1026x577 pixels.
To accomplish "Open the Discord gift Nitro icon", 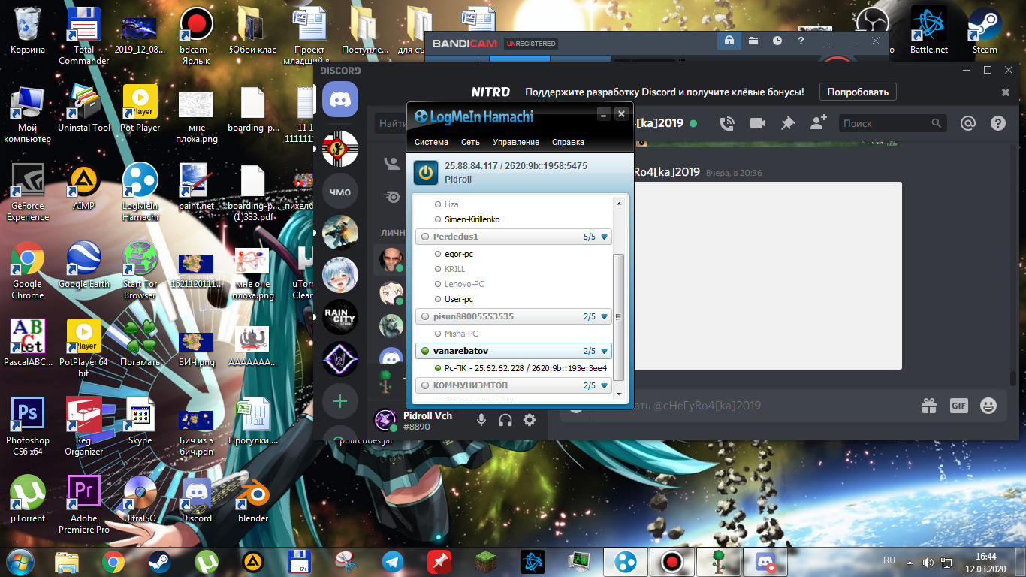I will click(x=929, y=406).
